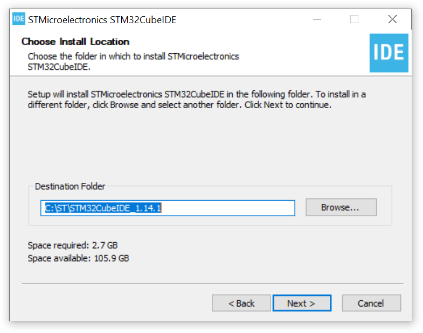Cancel the STM32CubeIDE installation

(371, 303)
